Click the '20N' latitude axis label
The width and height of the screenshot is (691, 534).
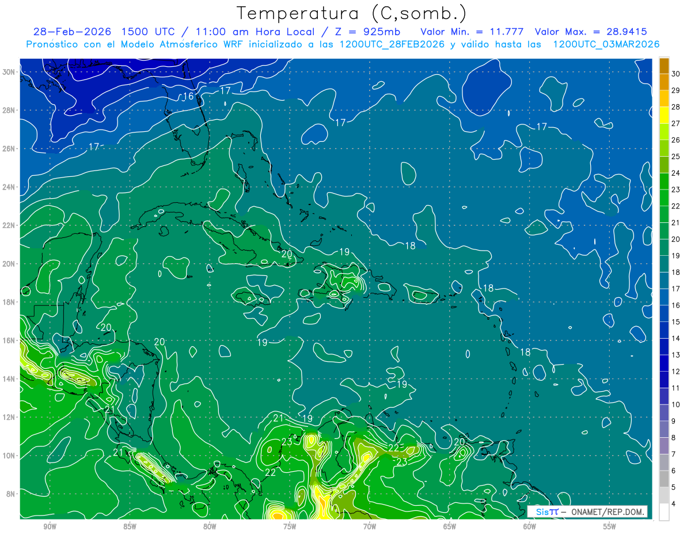(x=9, y=264)
